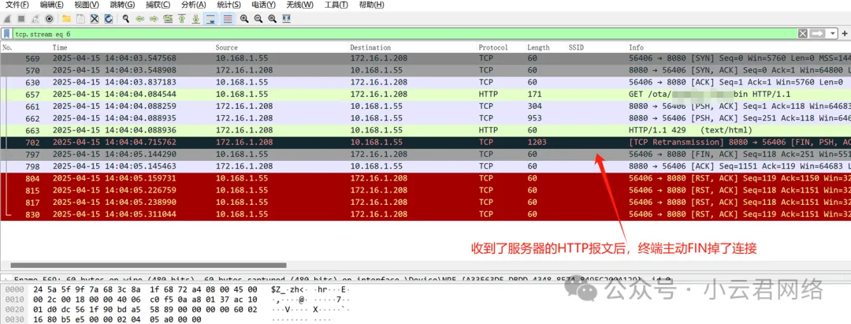Jump to the first packet
This screenshot has height=324, width=851.
[181, 18]
